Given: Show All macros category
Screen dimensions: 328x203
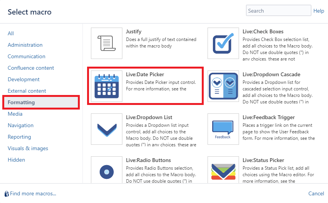Looking at the screenshot, I should coord(11,33).
